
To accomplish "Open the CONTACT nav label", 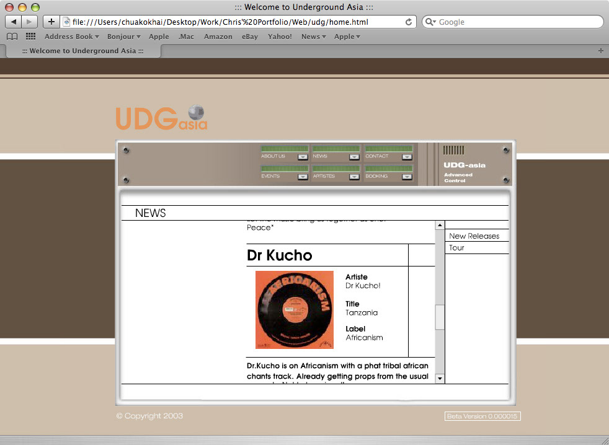I will [376, 156].
